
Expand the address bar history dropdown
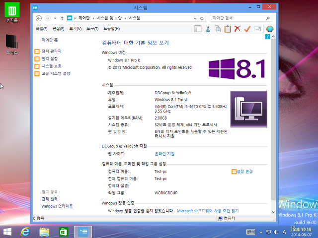click(195, 18)
